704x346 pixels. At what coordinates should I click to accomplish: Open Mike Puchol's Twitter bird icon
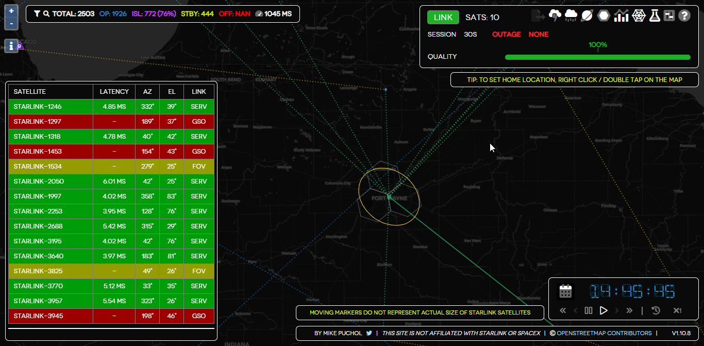369,333
